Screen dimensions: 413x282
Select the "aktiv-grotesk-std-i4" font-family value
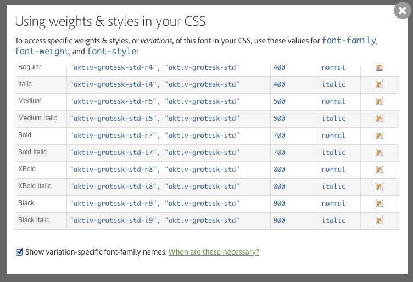tap(113, 84)
